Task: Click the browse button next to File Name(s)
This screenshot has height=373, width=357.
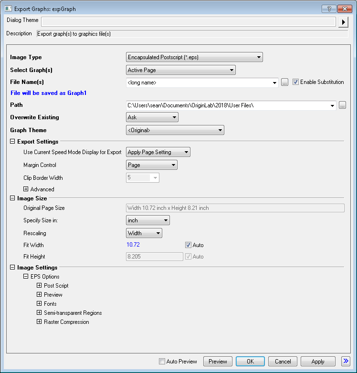Action: 284,83
